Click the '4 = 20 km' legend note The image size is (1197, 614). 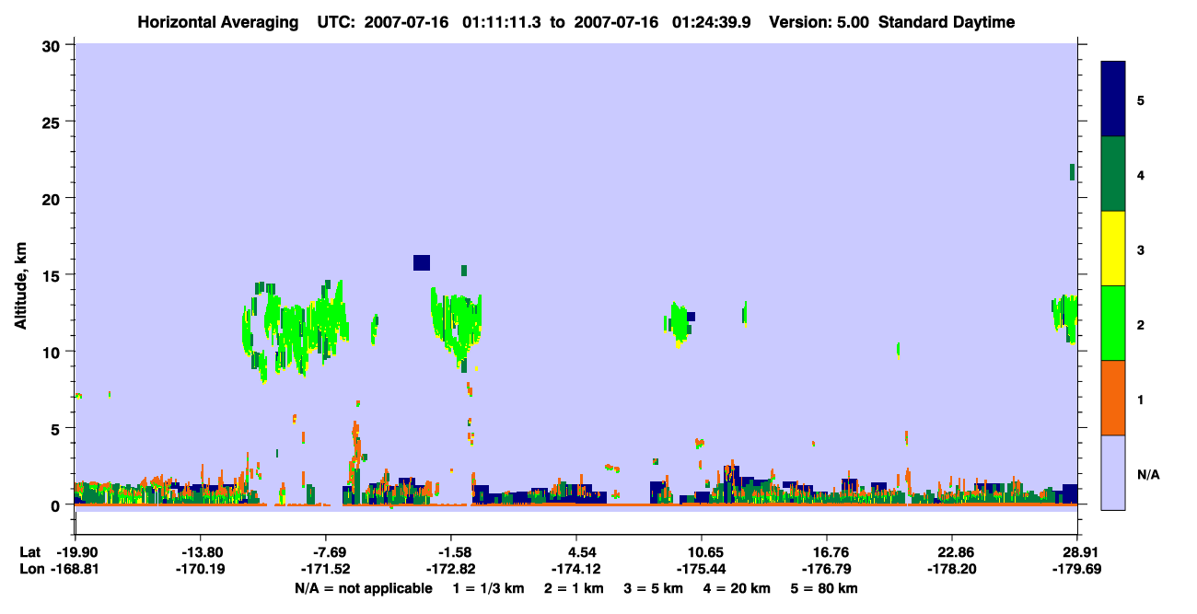[x=738, y=588]
